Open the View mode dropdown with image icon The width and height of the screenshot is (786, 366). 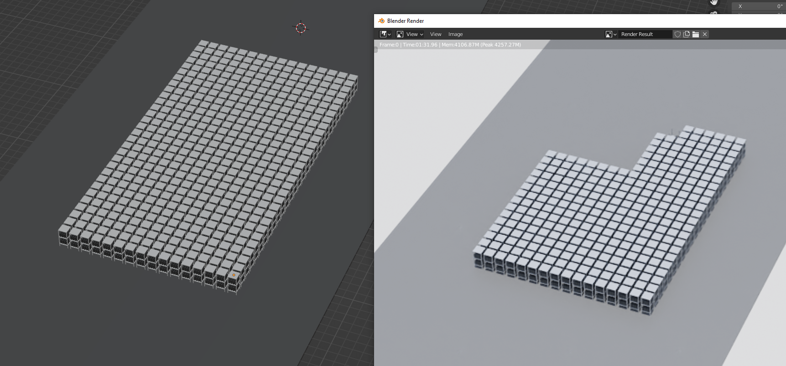pyautogui.click(x=410, y=34)
